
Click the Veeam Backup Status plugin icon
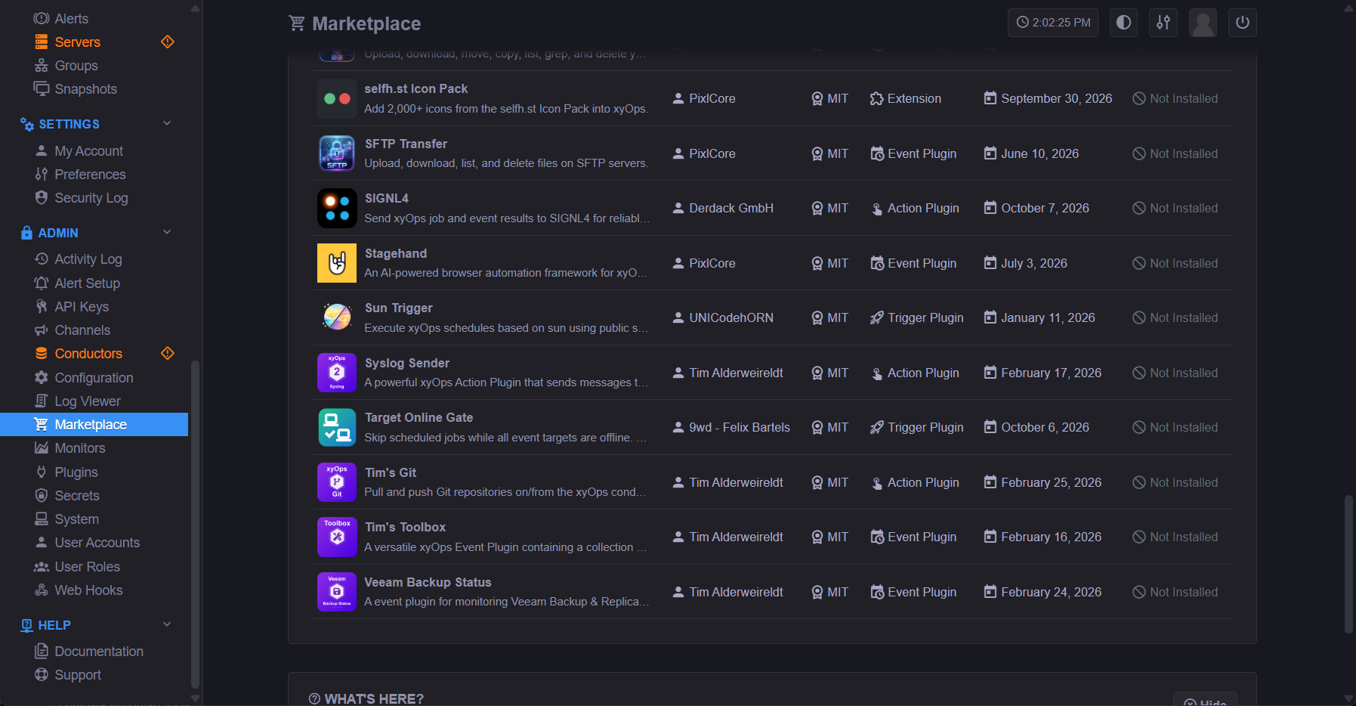click(337, 592)
